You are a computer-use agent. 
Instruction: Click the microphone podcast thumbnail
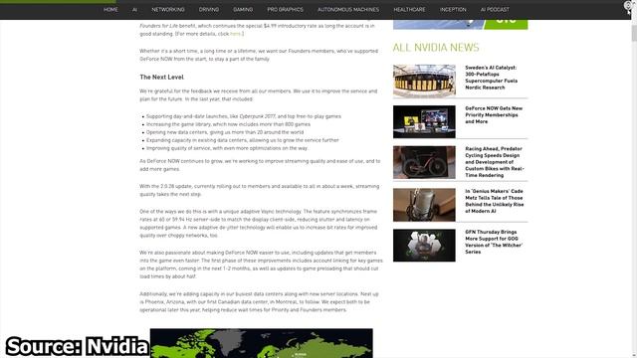(x=424, y=205)
